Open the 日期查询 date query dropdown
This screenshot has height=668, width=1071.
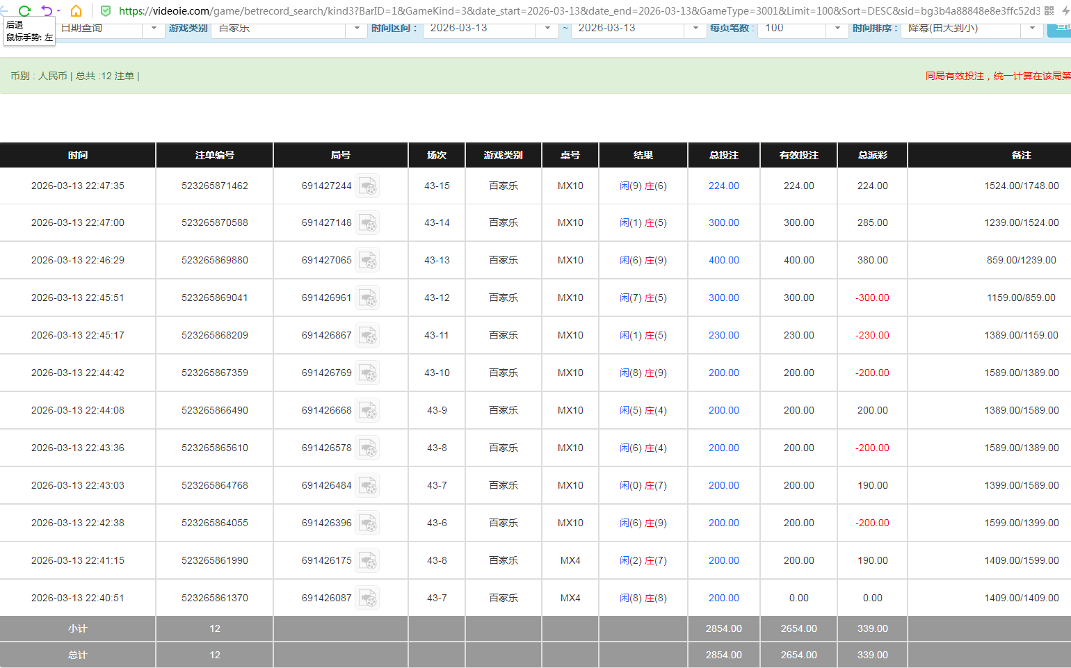pos(154,29)
